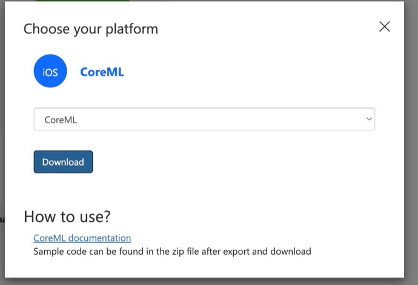Click the selected 'CoreML' text inside the dropdown
418x285 pixels.
[61, 120]
